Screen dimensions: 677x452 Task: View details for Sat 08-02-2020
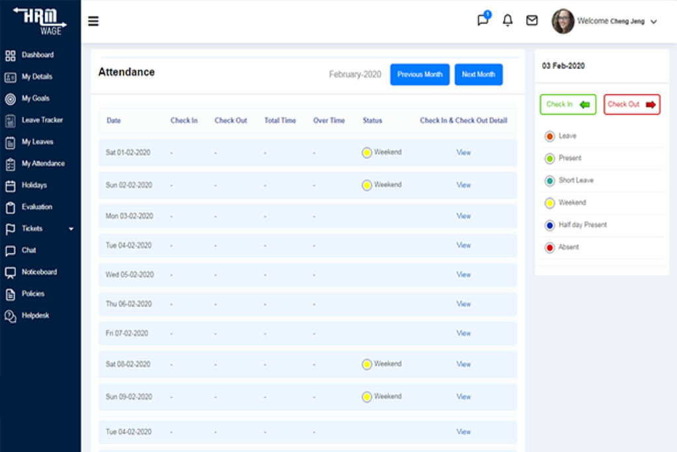[x=463, y=364]
